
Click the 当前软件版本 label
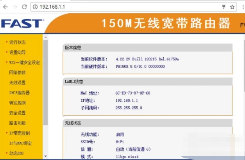pyautogui.click(x=94, y=59)
